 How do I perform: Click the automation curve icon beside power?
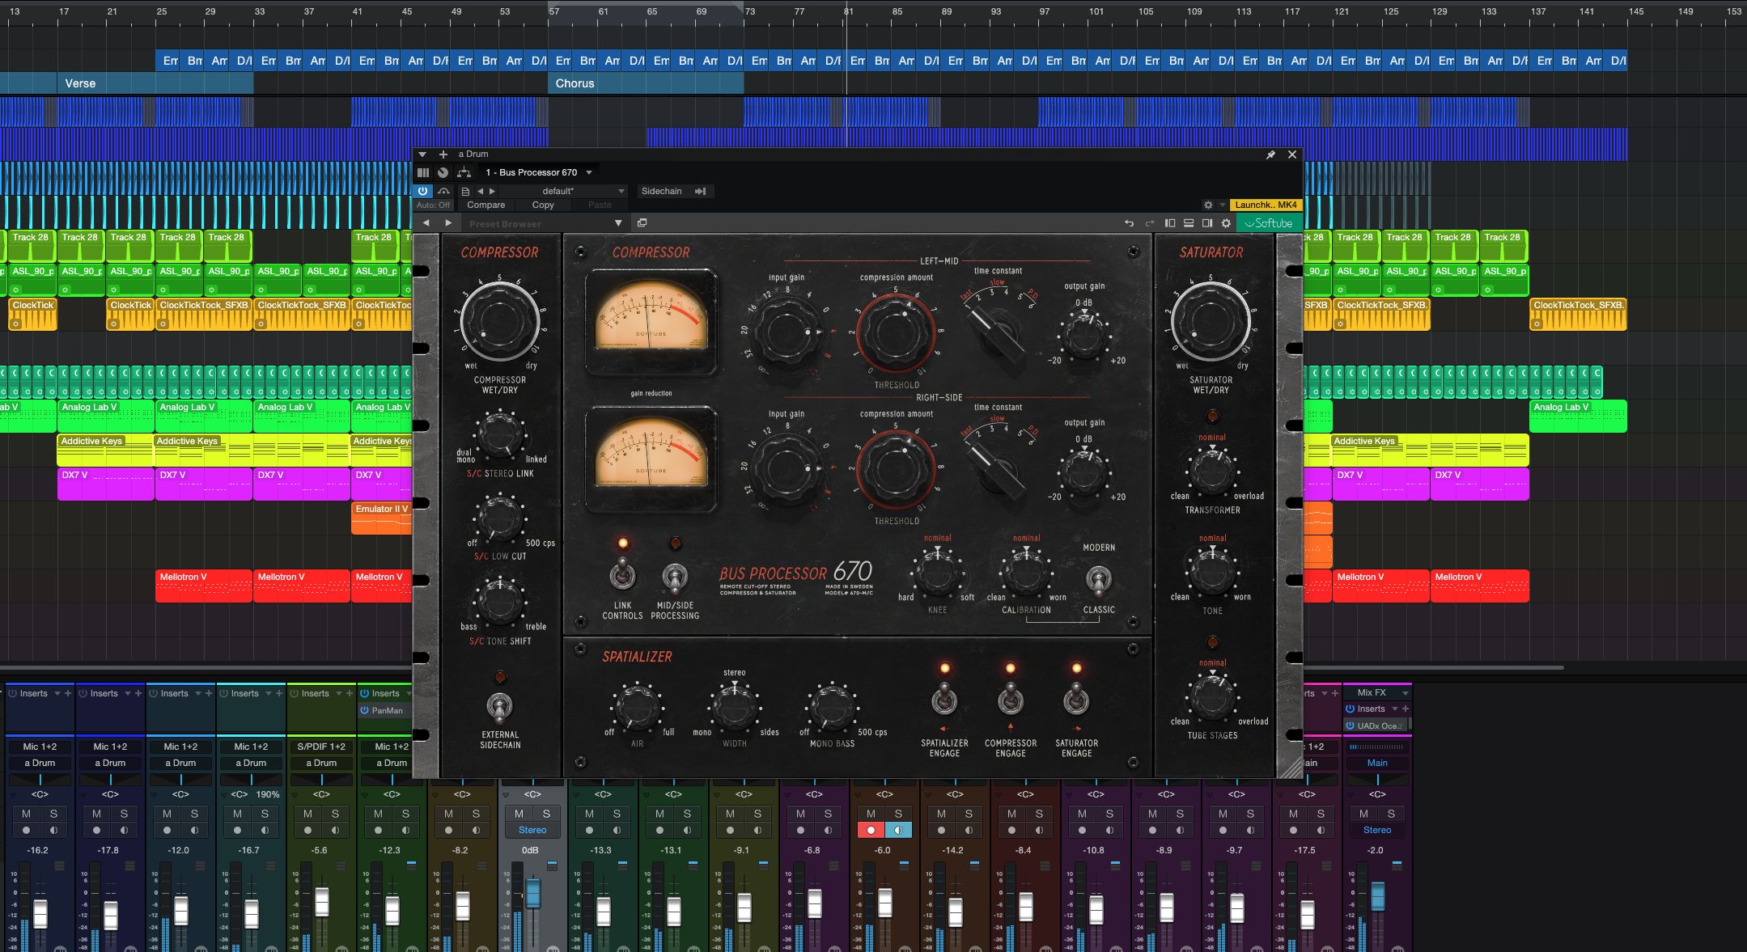(443, 192)
